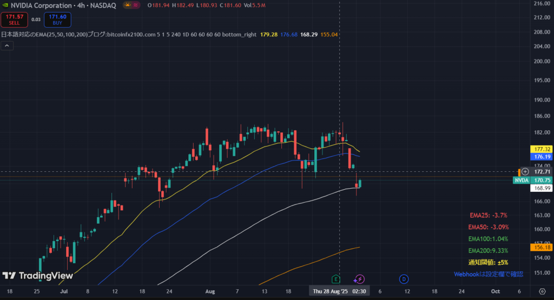Click the orange pre-market sun status icon
Viewport: 554px width, 300px height.
tap(127, 5)
